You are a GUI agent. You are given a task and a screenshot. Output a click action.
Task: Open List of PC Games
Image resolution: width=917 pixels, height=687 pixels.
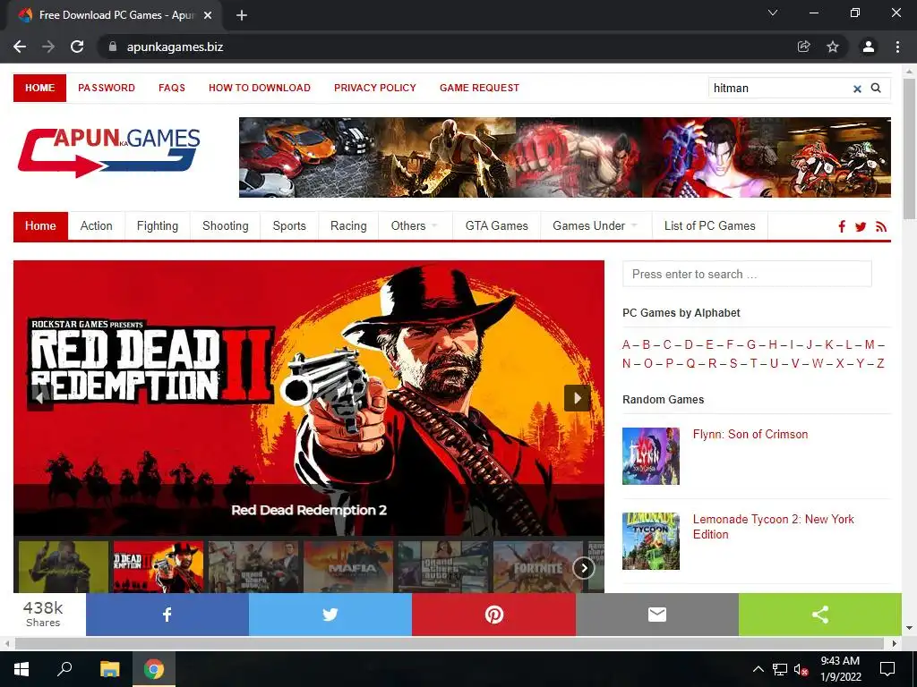pos(710,226)
